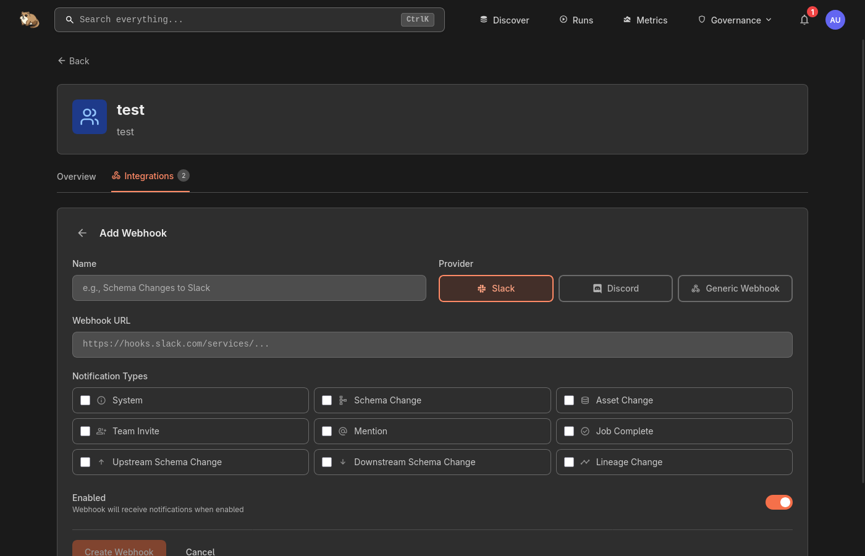Enable the Schema Change notification
The image size is (865, 556).
[327, 400]
